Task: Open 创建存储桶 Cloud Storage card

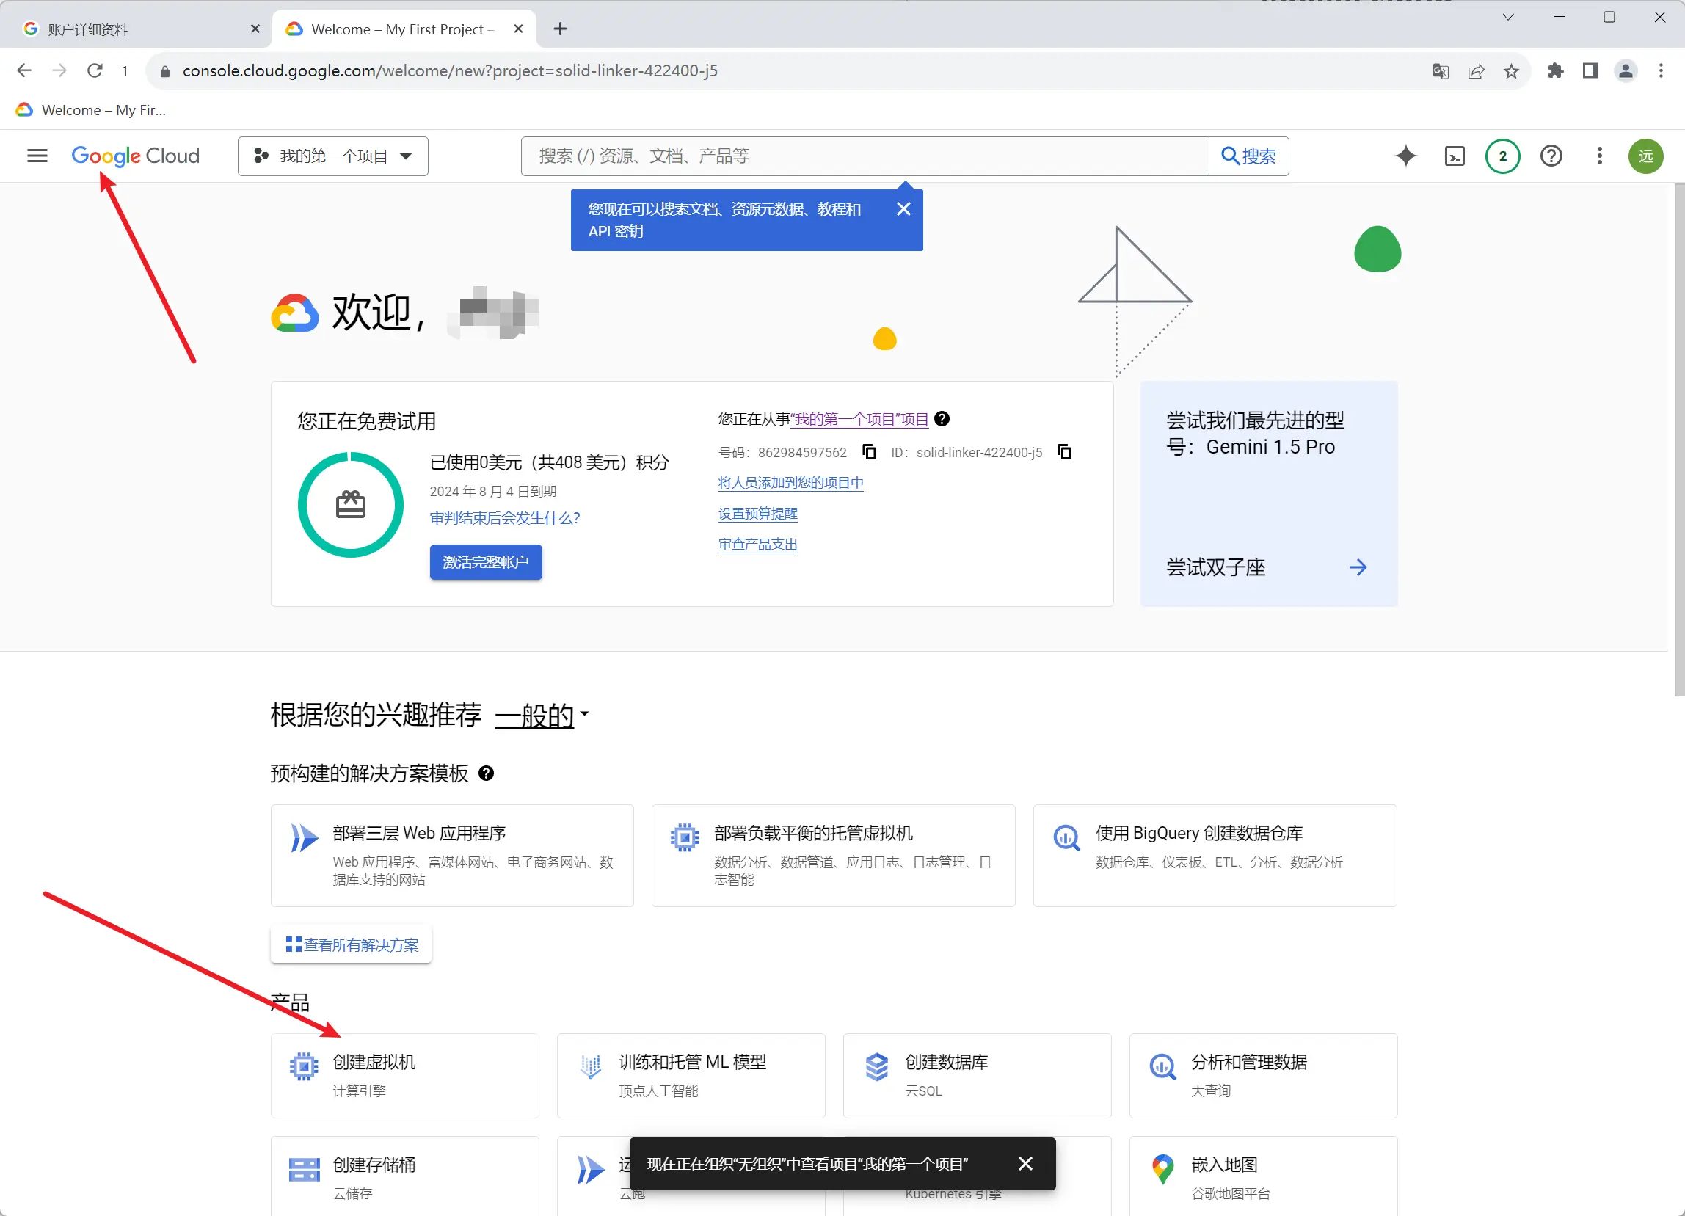Action: coord(405,1176)
